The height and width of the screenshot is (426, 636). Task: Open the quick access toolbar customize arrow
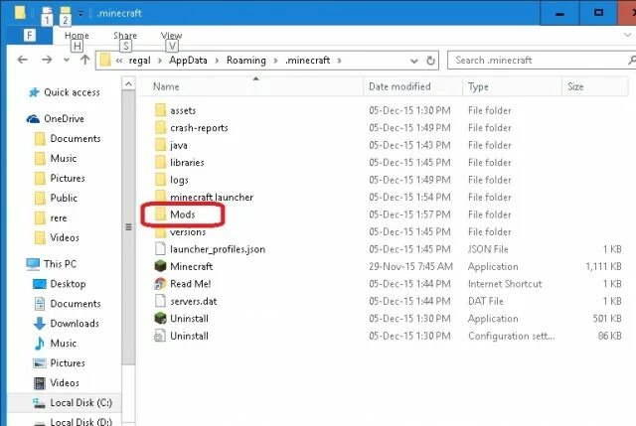(80, 13)
